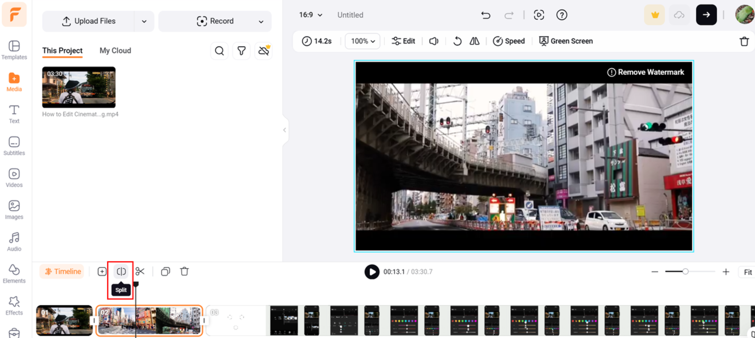Screen dimensions: 755x338
Task: Duplicate the selected clip
Action: coord(165,271)
